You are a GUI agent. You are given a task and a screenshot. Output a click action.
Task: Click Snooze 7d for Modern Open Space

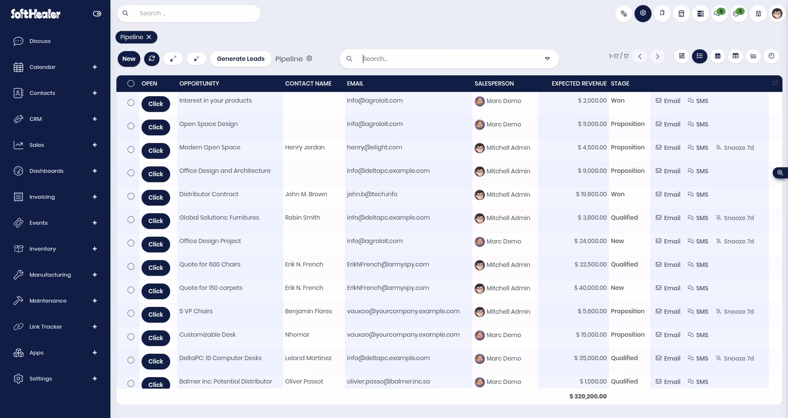(x=735, y=148)
